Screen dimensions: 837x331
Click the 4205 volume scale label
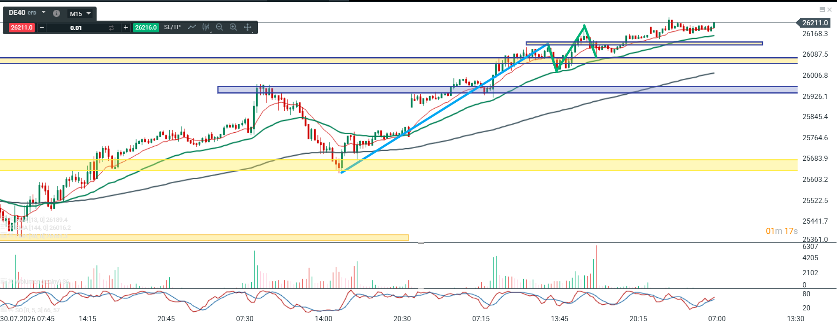coord(810,258)
